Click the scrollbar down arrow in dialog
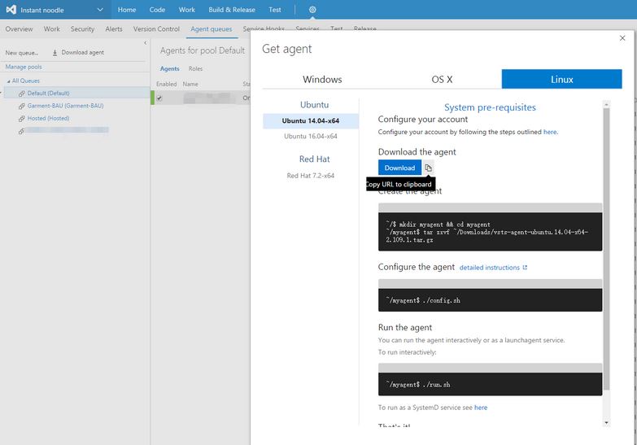This screenshot has height=445, width=637. [x=607, y=423]
